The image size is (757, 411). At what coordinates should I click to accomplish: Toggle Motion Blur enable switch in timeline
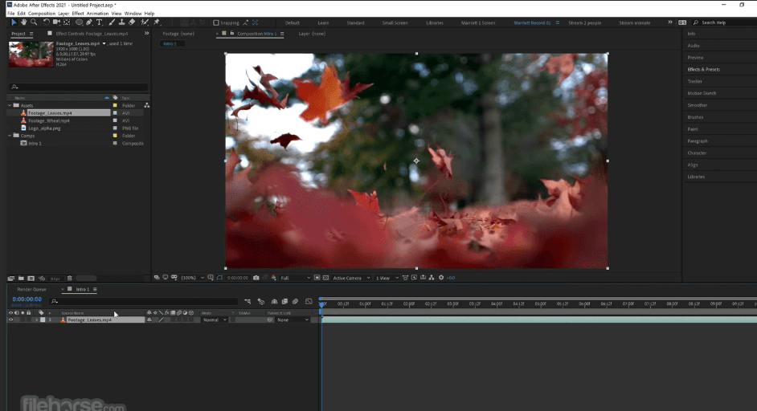(296, 302)
